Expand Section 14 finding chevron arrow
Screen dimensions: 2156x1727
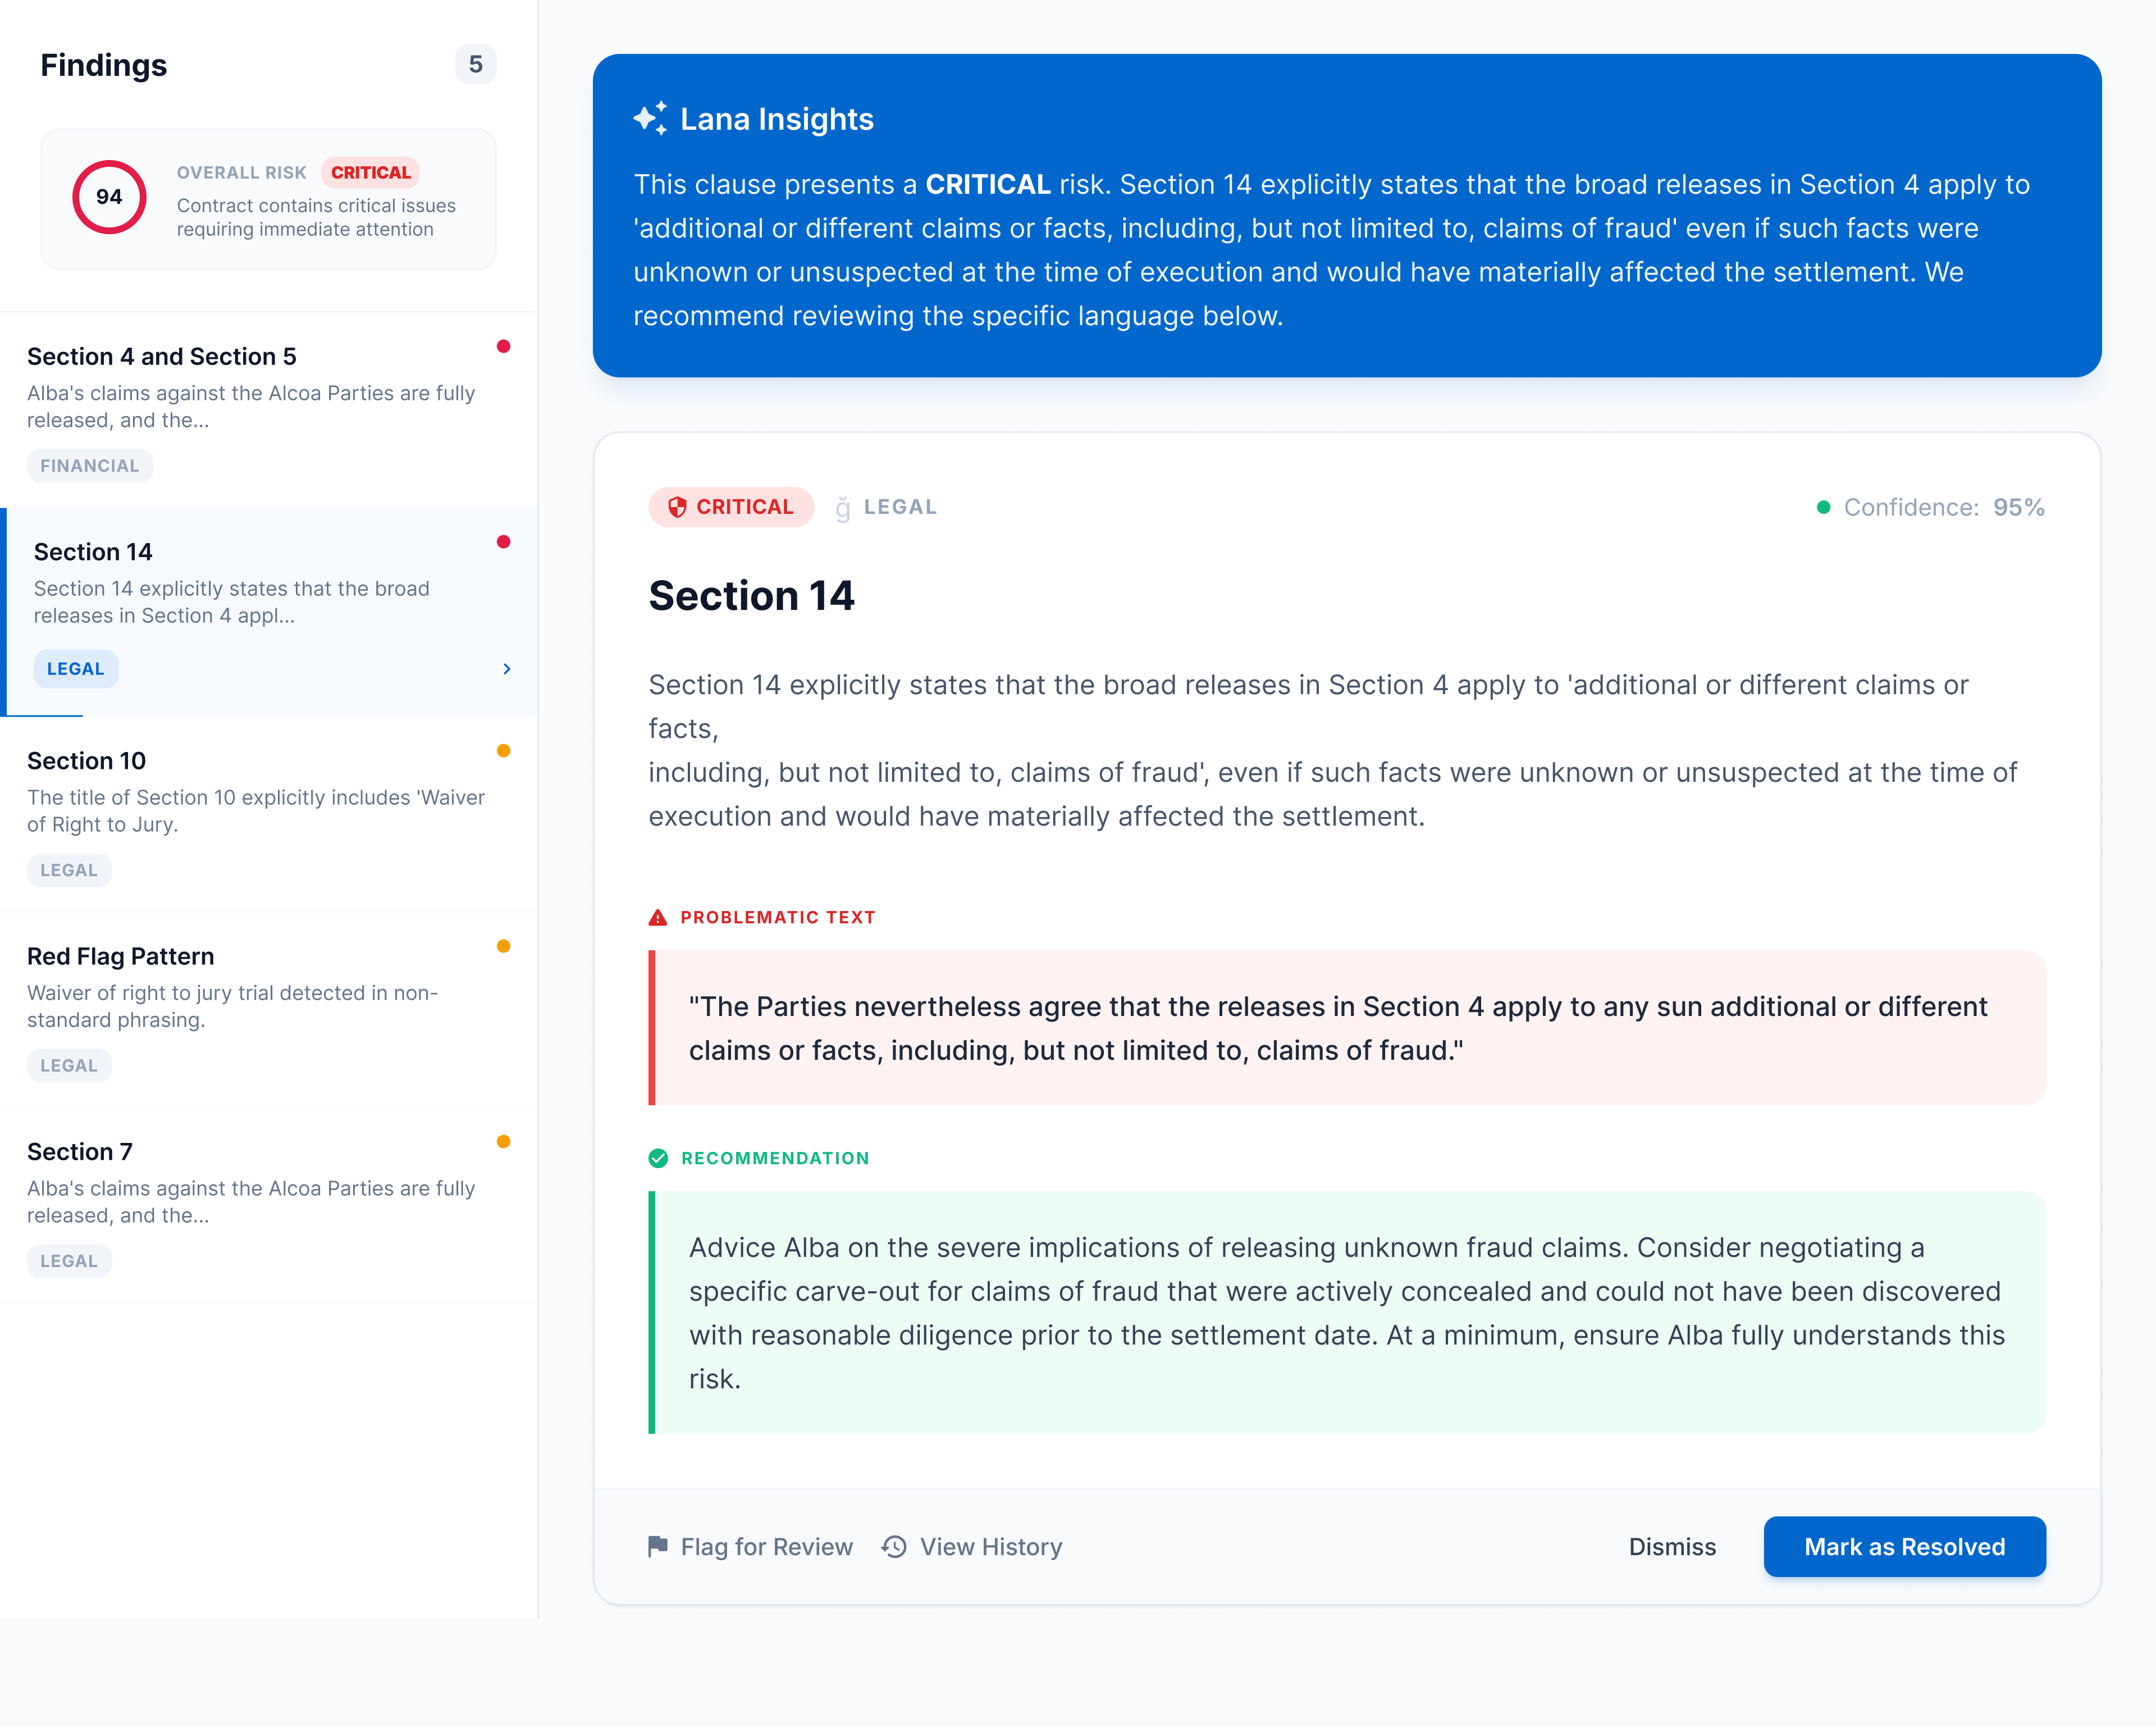(x=507, y=669)
